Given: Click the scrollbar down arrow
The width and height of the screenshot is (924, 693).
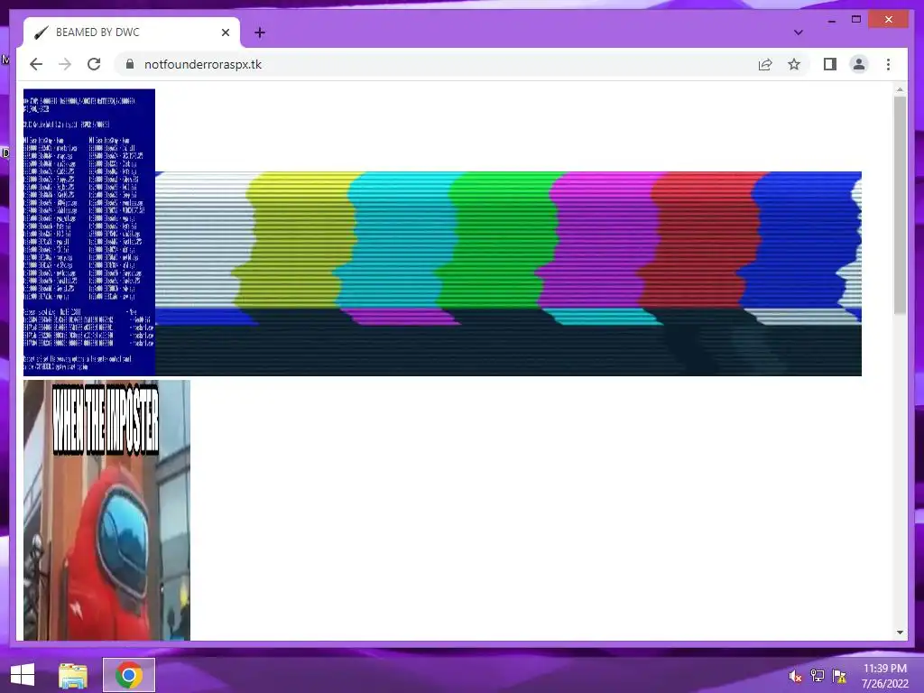Looking at the screenshot, I should [x=900, y=633].
